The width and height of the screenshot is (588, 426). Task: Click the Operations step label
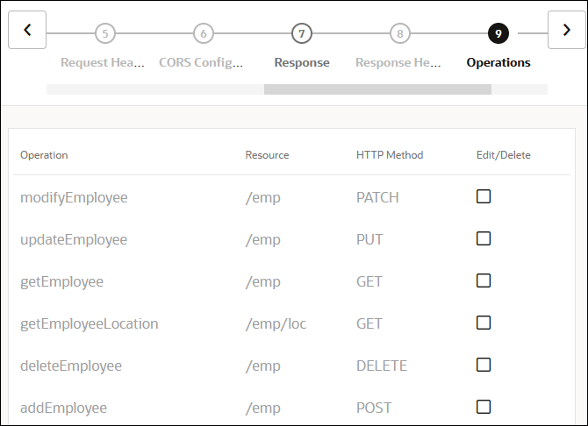(498, 63)
